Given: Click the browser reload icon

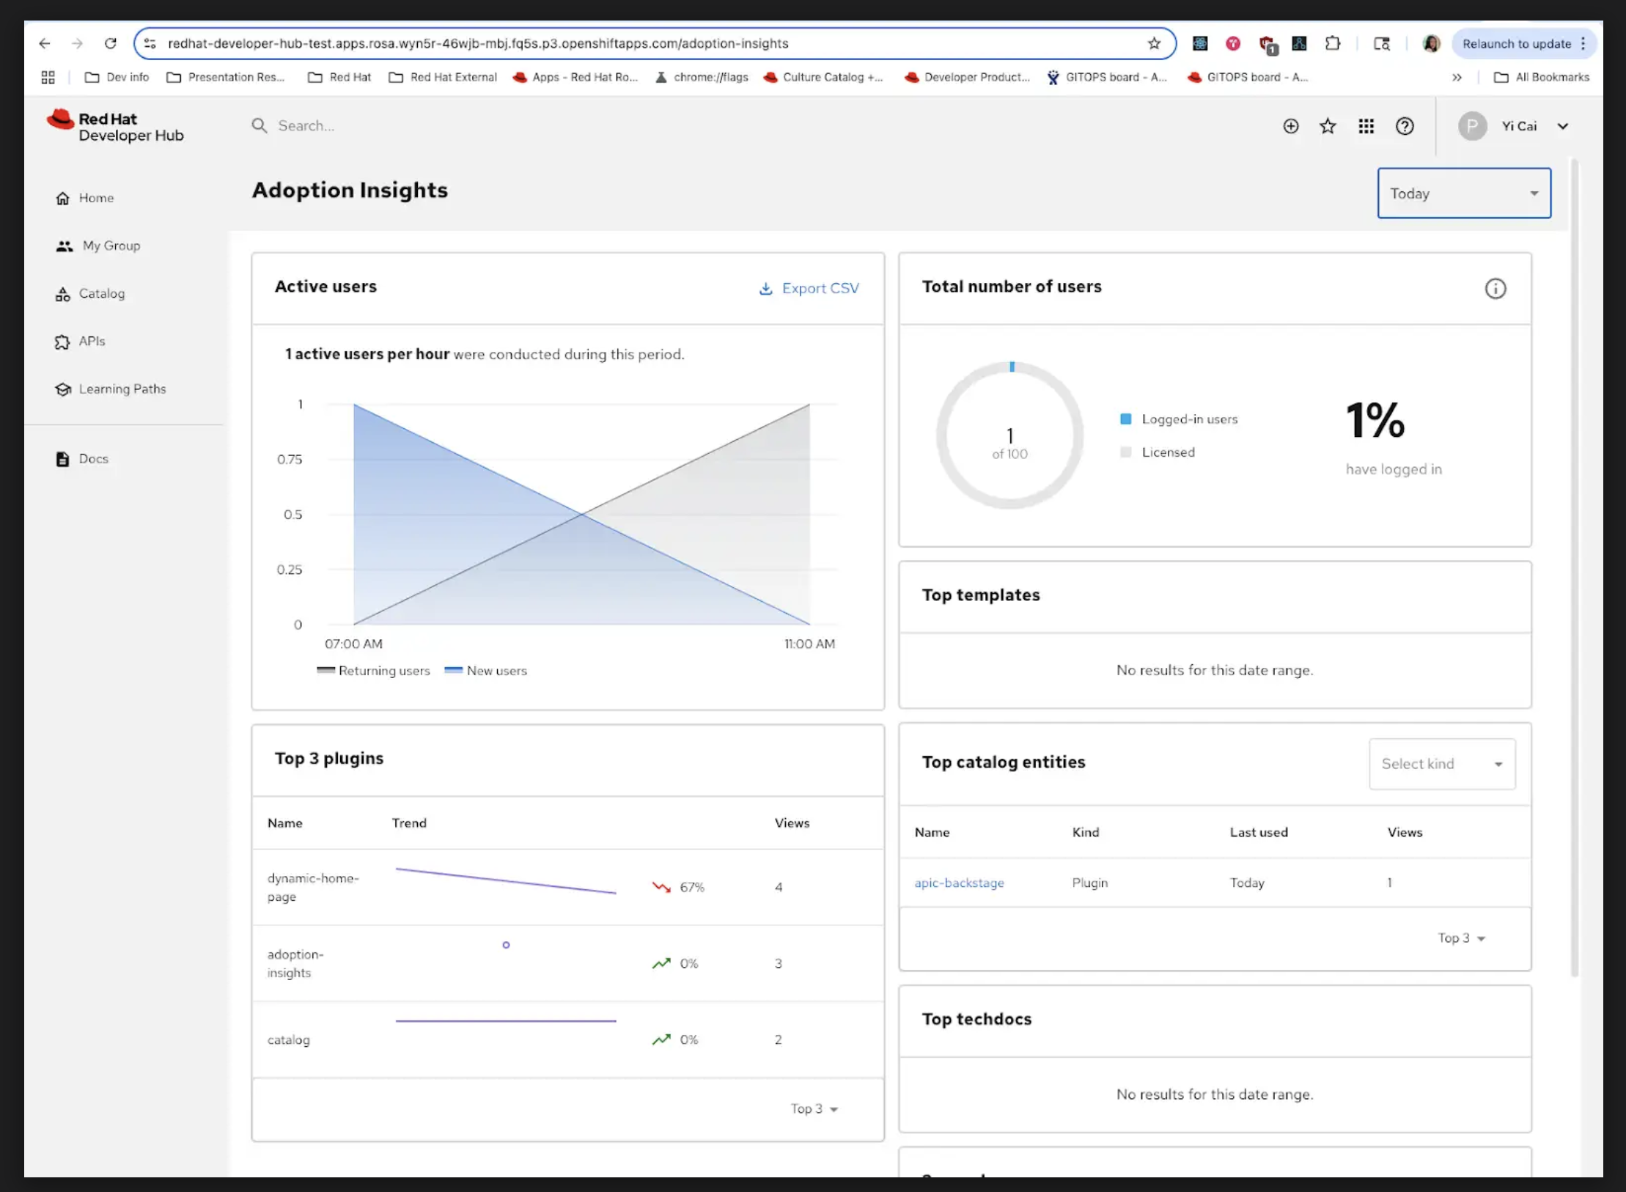Looking at the screenshot, I should click(x=111, y=43).
